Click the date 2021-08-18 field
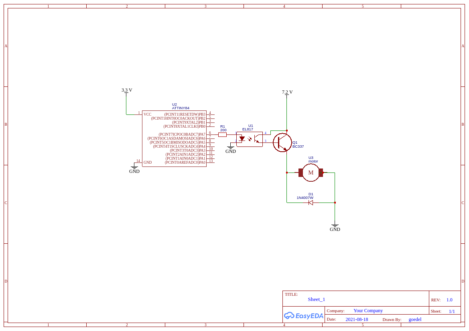 (x=357, y=319)
